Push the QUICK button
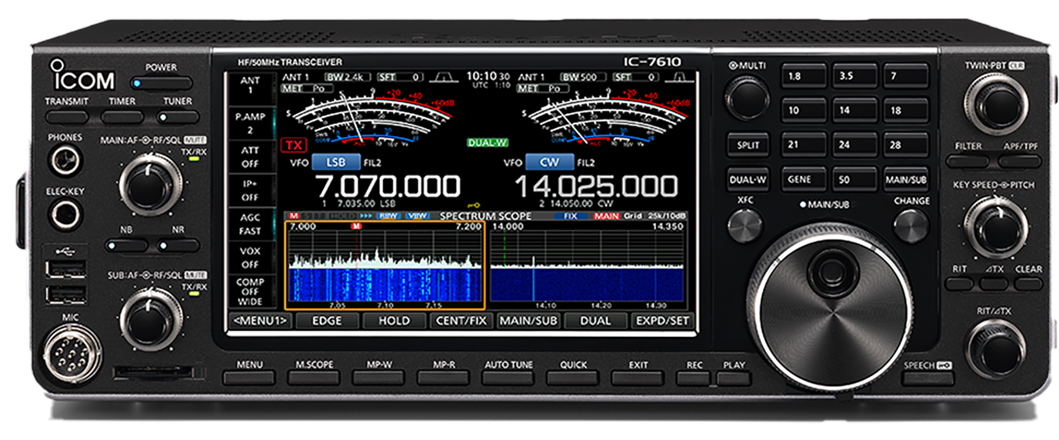The image size is (1059, 440). pos(573,378)
